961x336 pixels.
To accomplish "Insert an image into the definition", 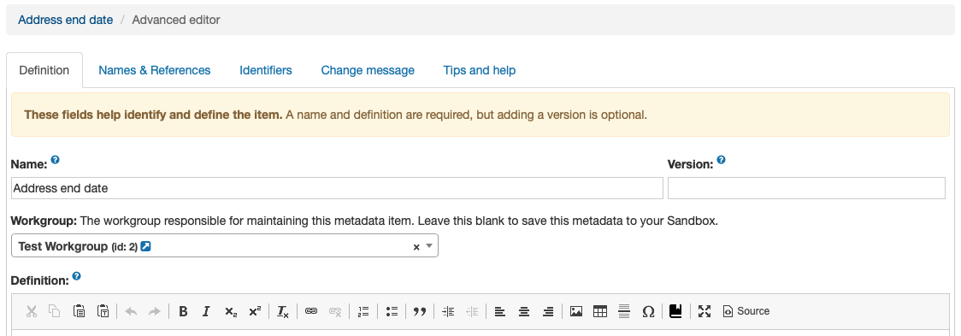I will 576,311.
